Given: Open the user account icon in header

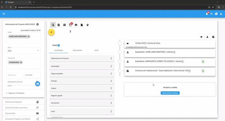Looking at the screenshot, I should pos(221,14).
